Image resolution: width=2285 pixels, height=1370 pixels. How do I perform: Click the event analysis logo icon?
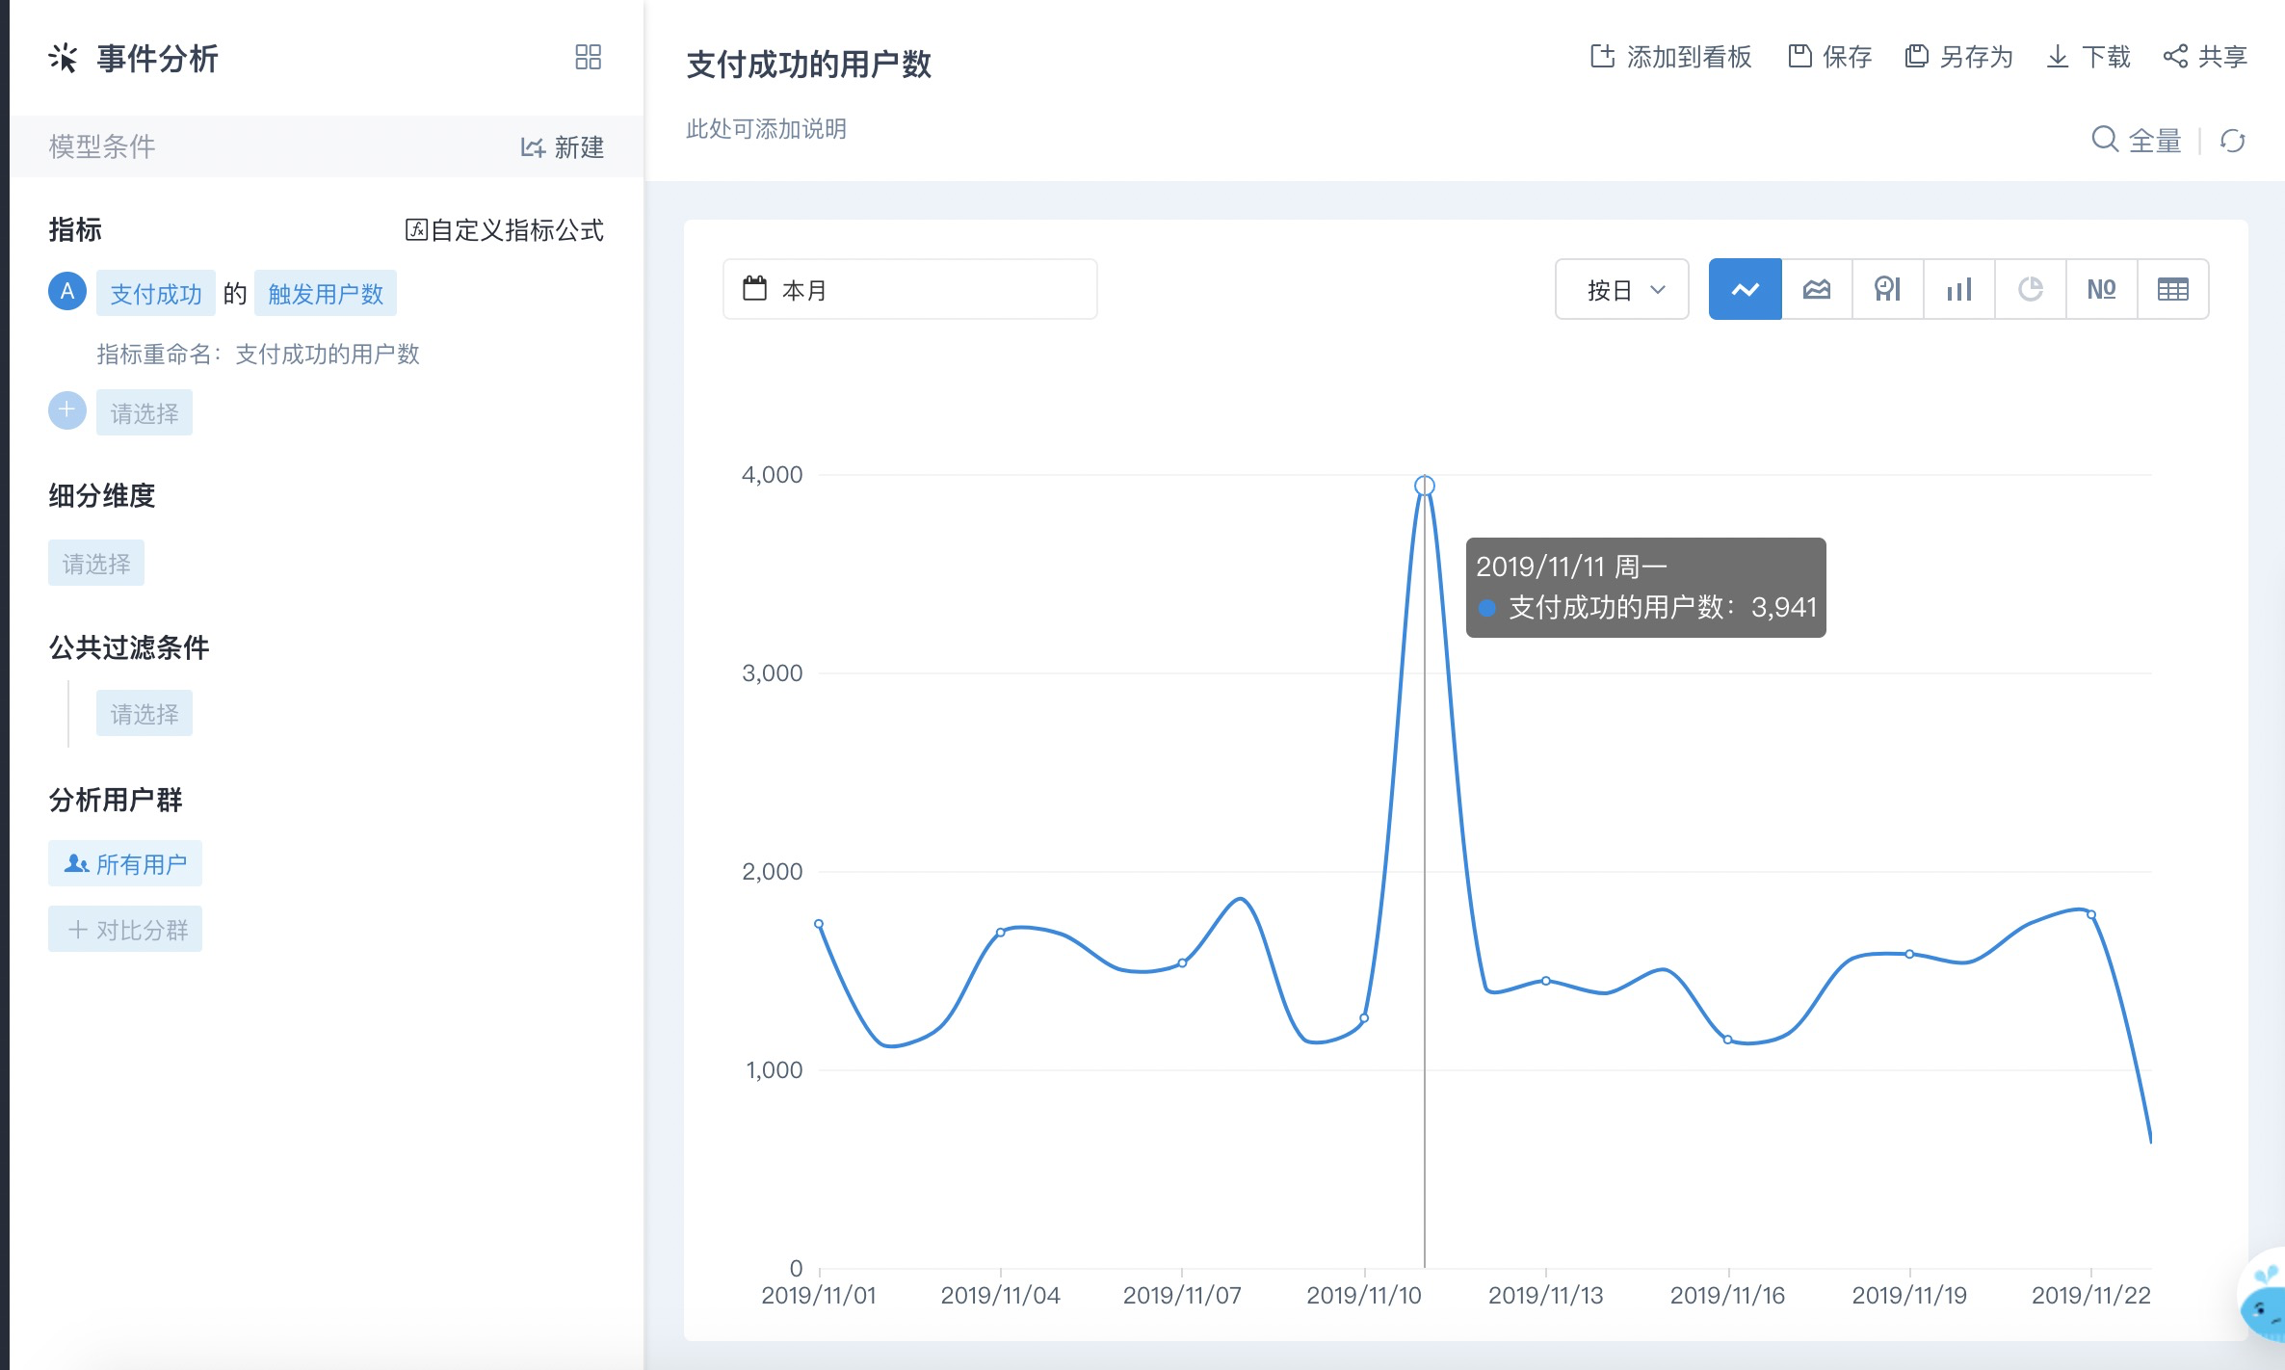point(63,58)
